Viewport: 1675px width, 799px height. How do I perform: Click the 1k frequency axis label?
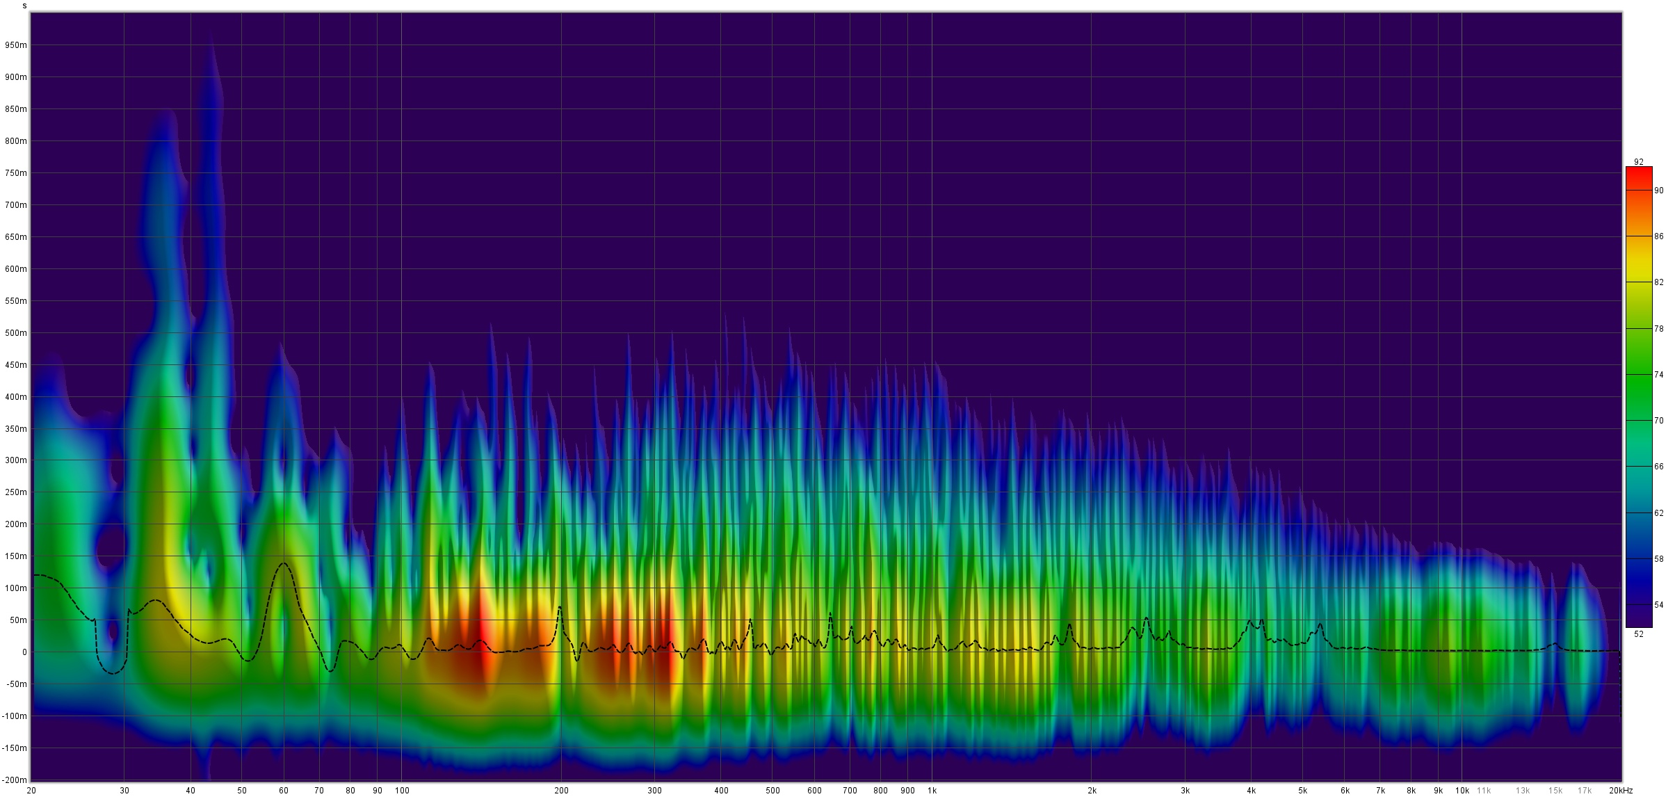932,791
